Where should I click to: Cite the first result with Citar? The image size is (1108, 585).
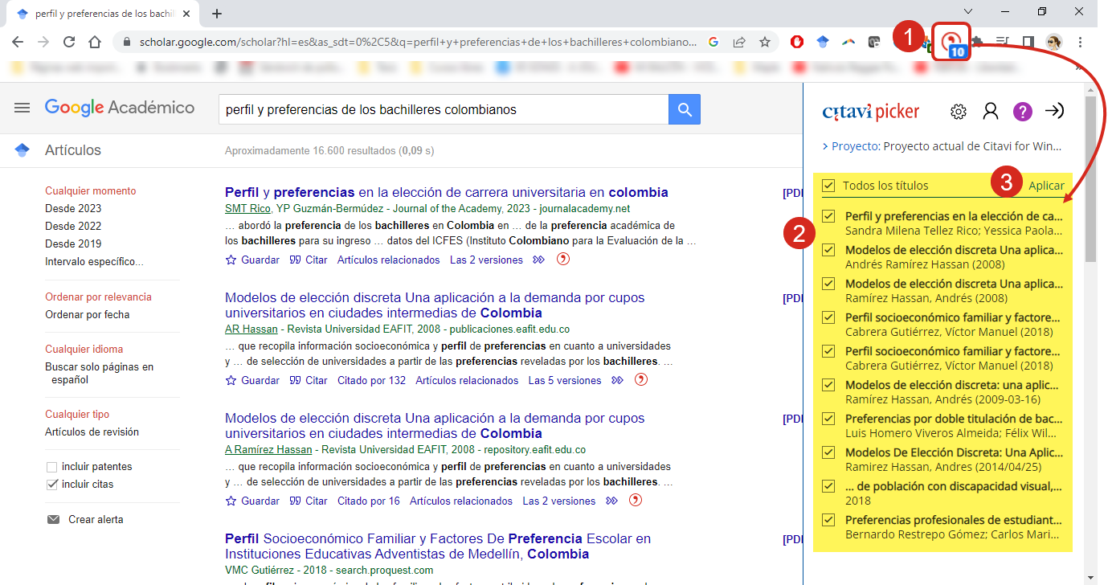(309, 260)
